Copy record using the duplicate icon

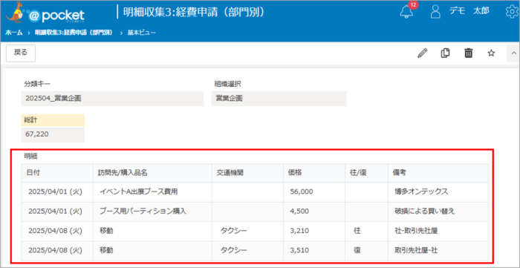445,53
